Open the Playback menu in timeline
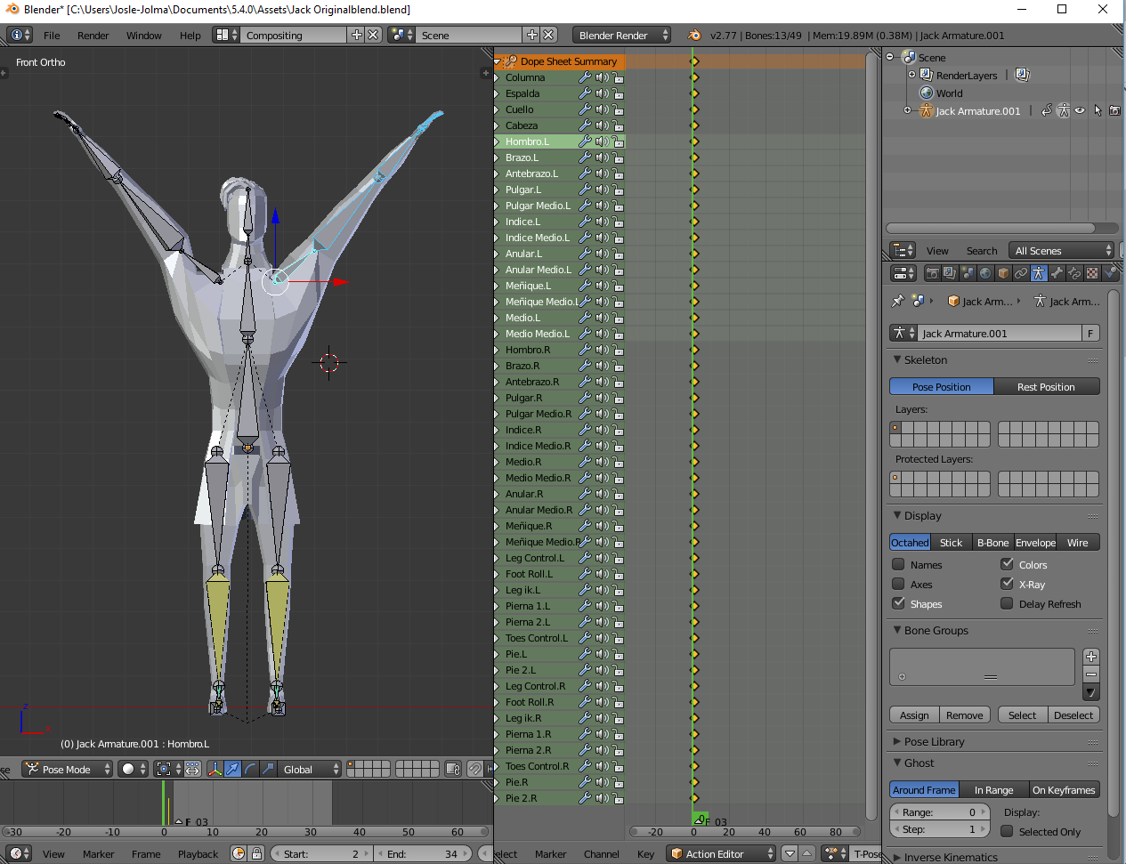 [198, 854]
